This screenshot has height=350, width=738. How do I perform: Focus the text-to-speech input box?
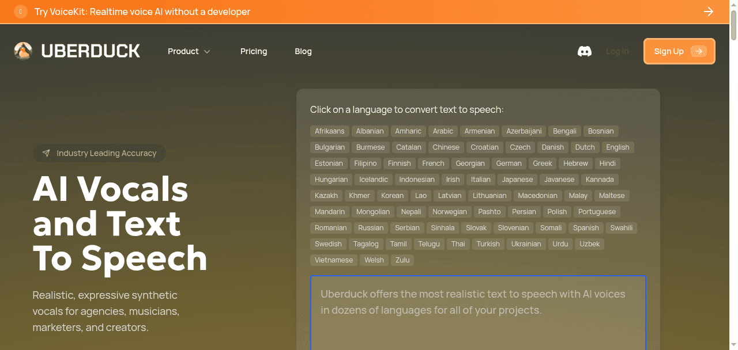pyautogui.click(x=478, y=313)
